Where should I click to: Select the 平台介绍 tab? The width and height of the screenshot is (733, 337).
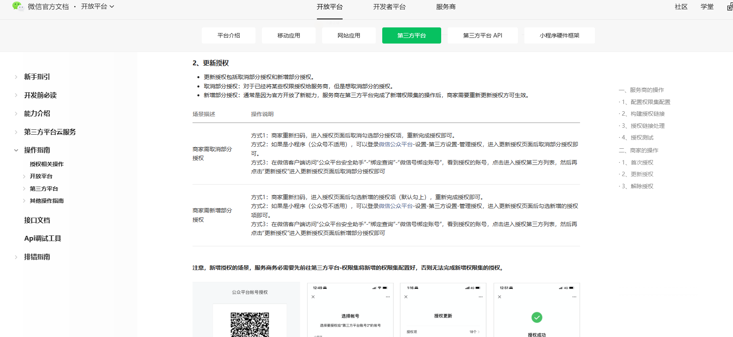point(228,35)
